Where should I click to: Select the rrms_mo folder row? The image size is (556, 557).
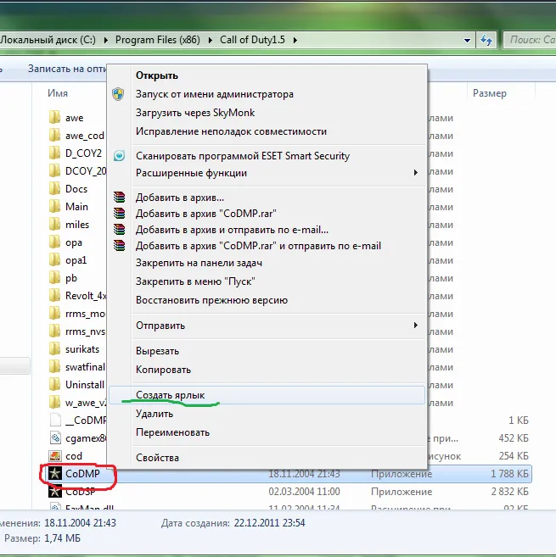tap(77, 314)
